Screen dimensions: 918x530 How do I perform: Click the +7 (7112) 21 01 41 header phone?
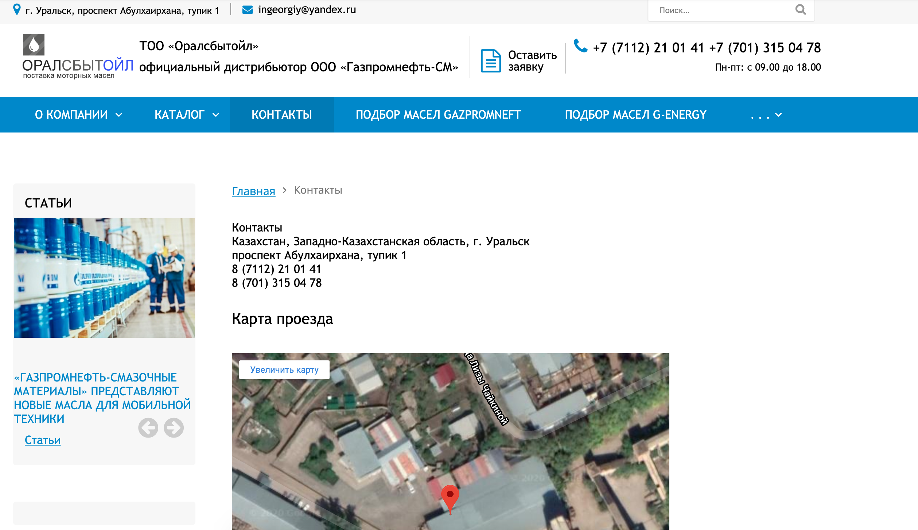(x=648, y=48)
